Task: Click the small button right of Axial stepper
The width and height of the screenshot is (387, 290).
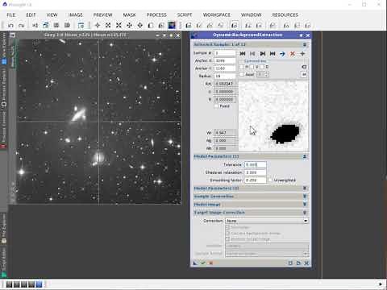Action: 304,74
